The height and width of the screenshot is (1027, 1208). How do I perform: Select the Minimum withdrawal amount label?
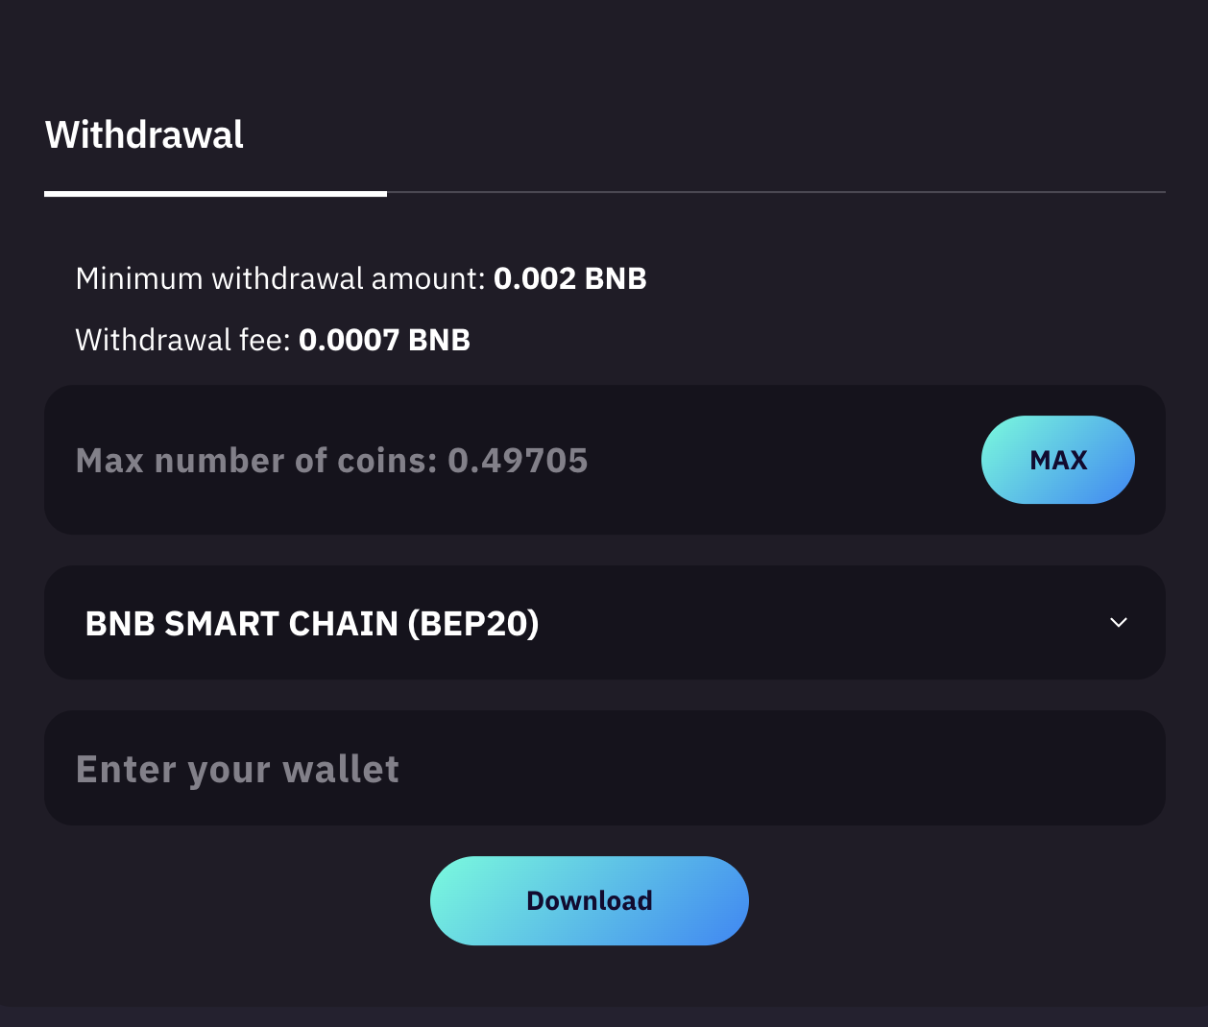coord(279,279)
